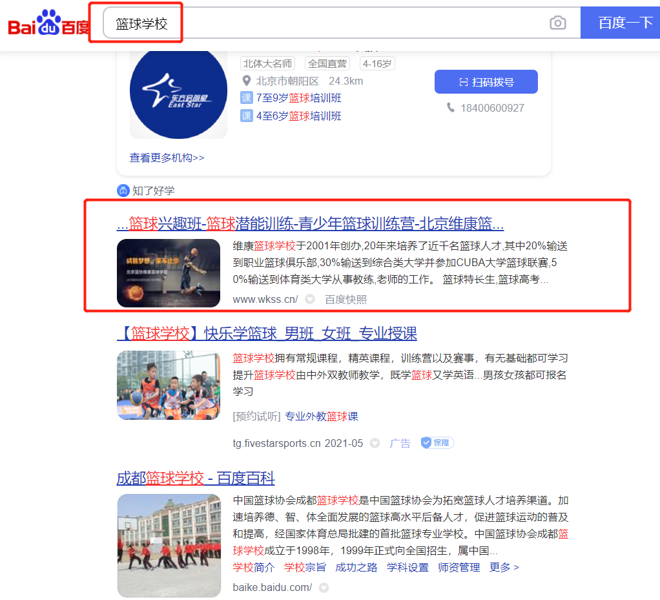Expand dropdown arrow beside baike.baidu.com/

324,587
